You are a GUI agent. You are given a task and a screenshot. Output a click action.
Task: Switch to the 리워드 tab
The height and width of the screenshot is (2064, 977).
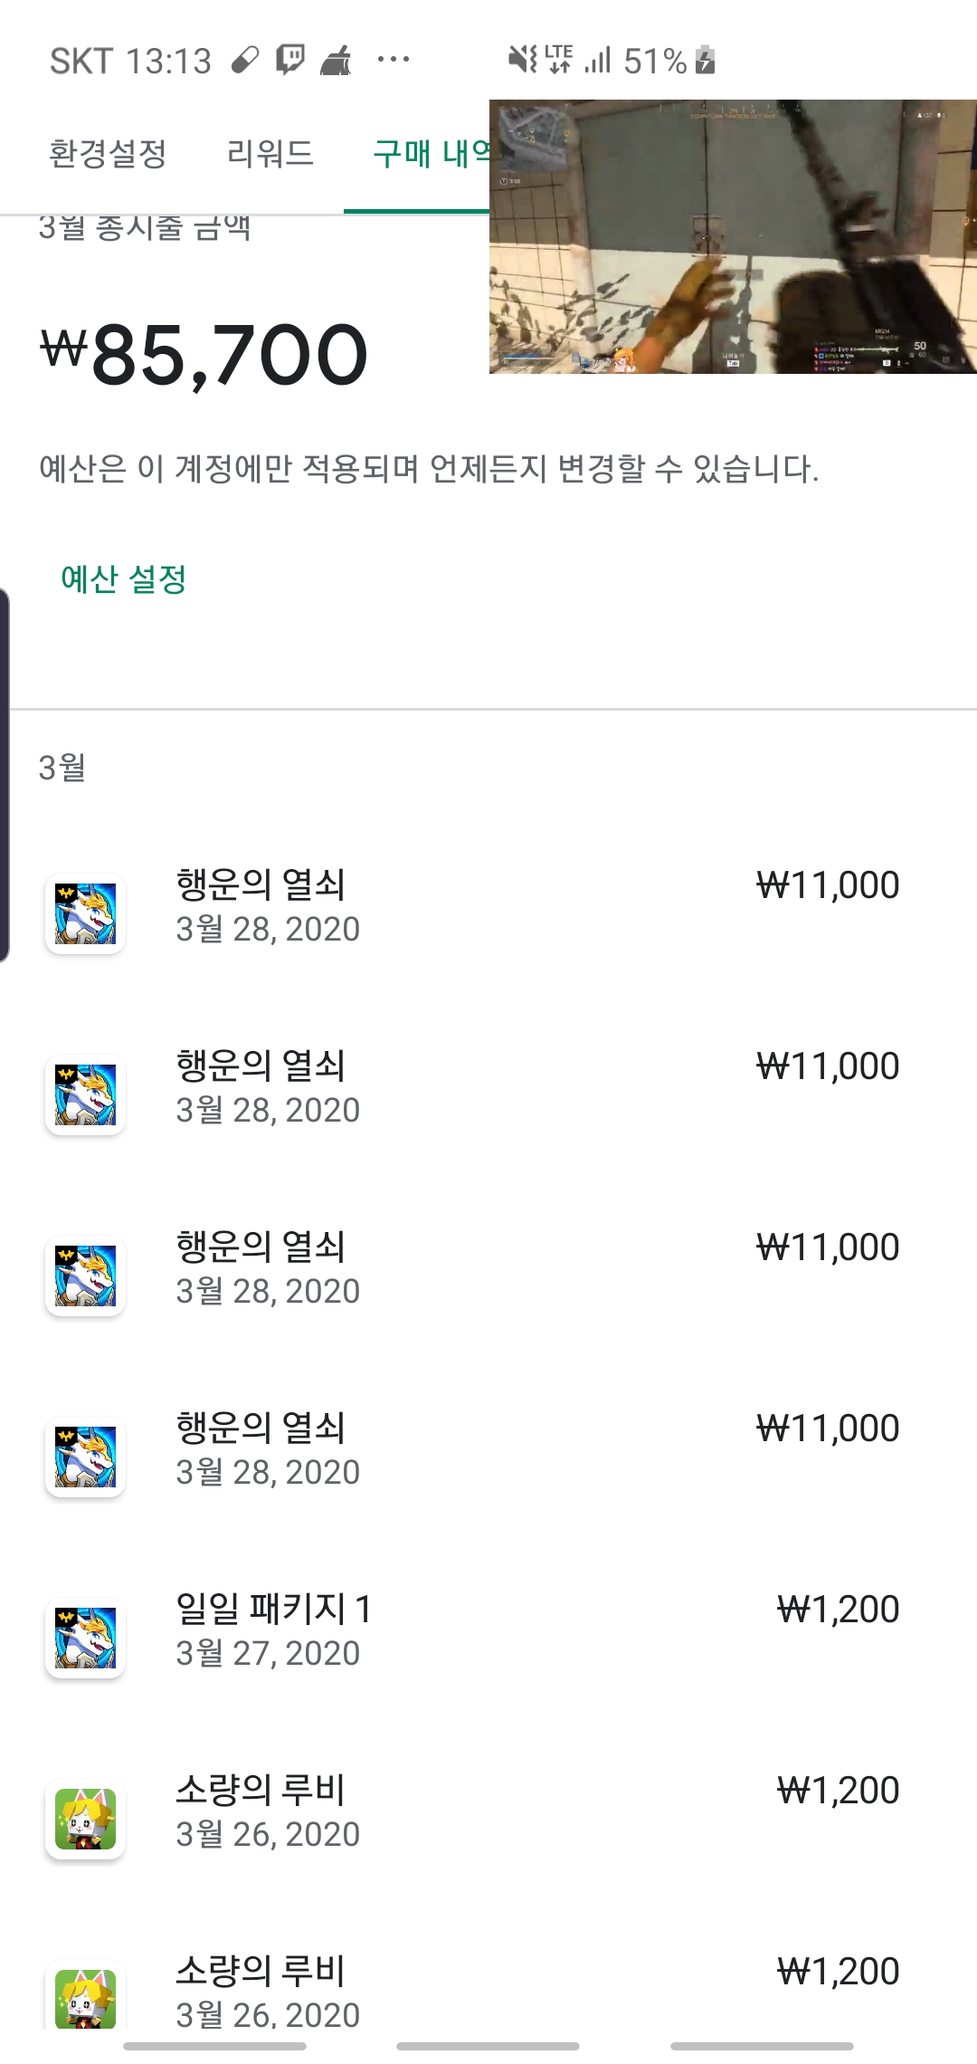(x=270, y=154)
